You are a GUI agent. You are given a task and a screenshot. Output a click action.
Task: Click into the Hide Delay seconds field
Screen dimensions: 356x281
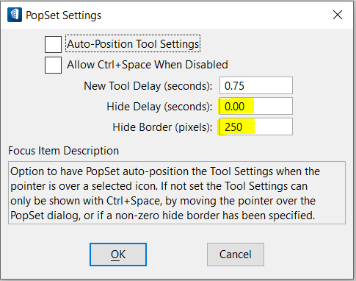pyautogui.click(x=256, y=106)
